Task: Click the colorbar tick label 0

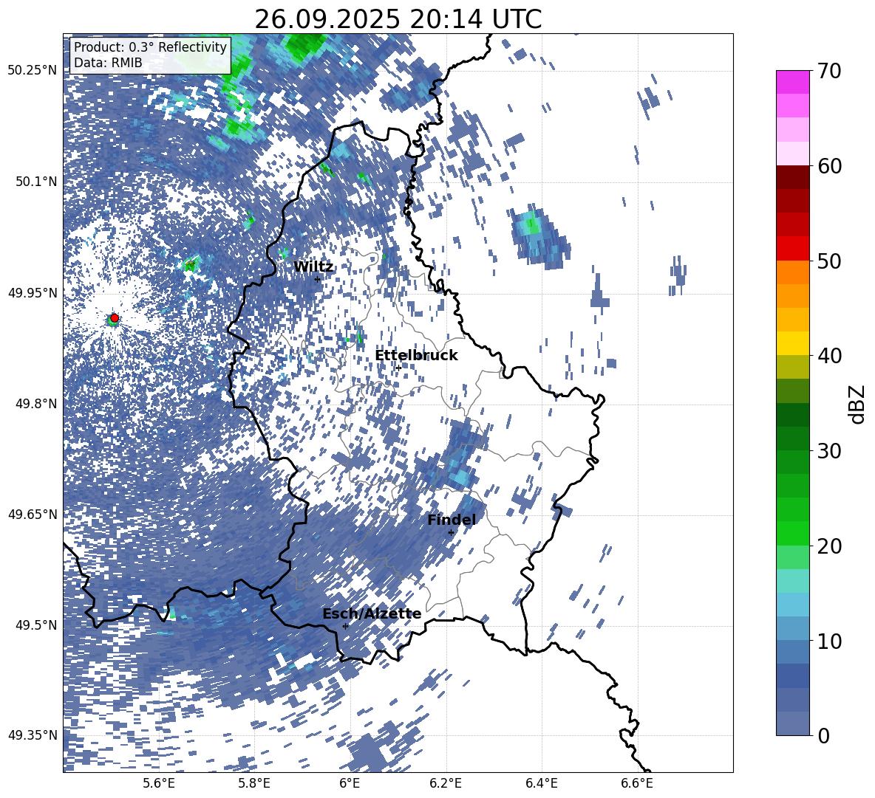Action: [823, 735]
